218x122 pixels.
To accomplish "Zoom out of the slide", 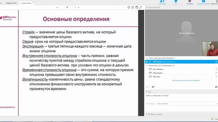I will pos(133,7).
